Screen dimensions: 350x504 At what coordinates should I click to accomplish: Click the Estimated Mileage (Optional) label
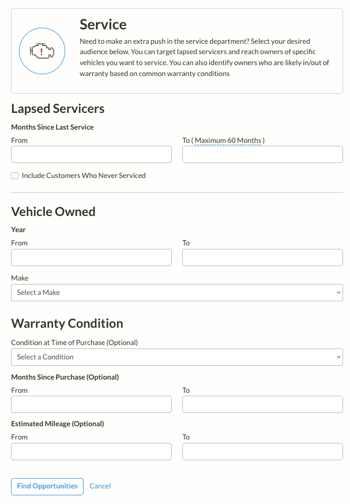coord(58,423)
